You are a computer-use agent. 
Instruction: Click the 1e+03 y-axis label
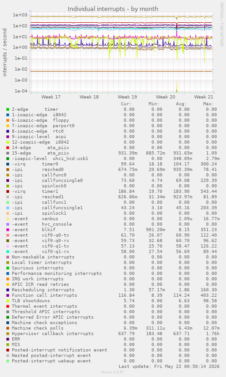20,15
